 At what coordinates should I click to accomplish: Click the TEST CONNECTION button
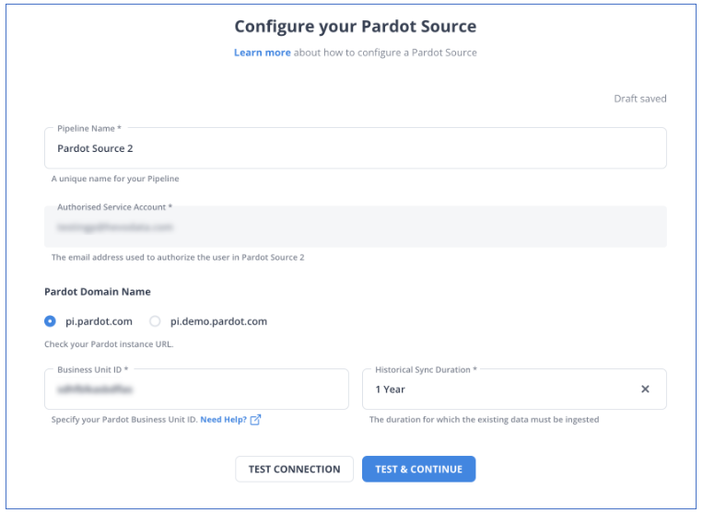coord(294,469)
